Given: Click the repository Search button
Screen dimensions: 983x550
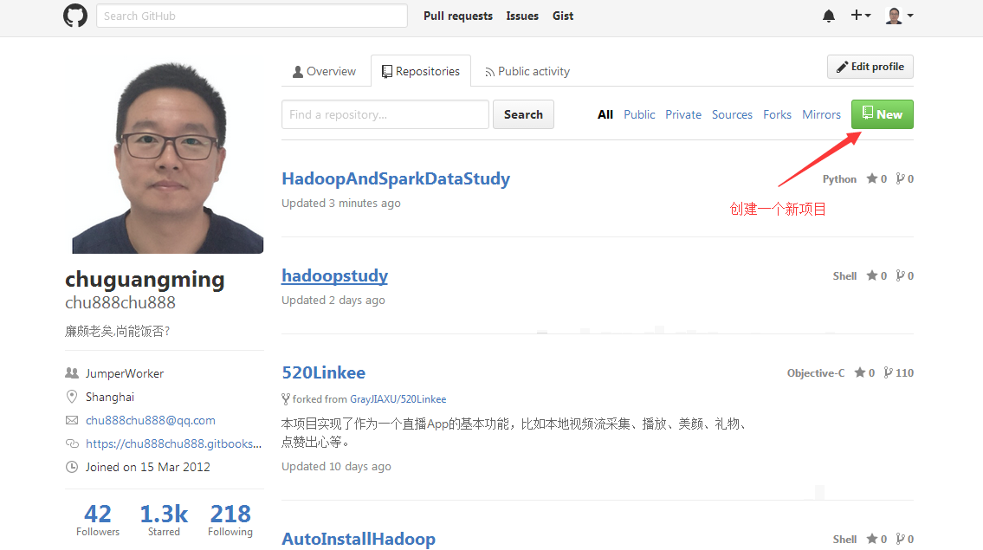Looking at the screenshot, I should coord(523,114).
